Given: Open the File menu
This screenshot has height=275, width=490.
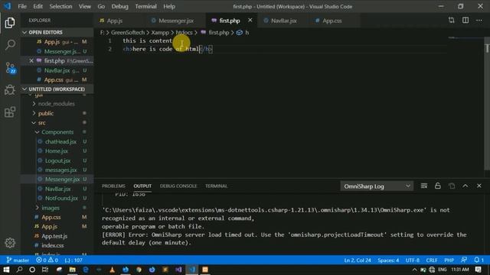Looking at the screenshot, I should 22,6.
